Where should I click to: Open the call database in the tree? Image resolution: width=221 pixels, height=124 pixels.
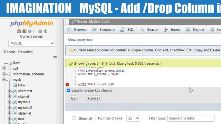15,69
